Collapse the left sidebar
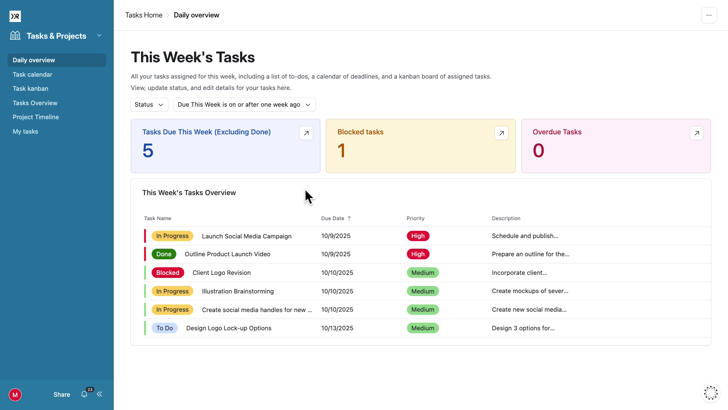This screenshot has width=728, height=410. [99, 394]
